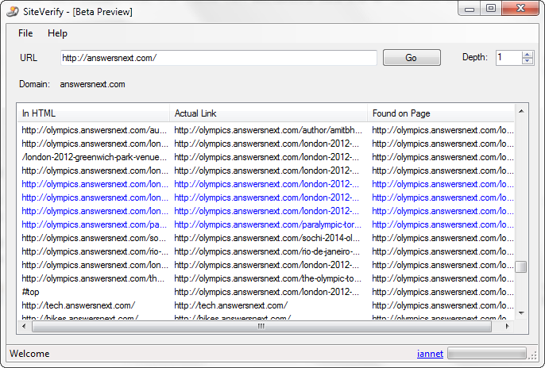Viewport: 545px width, 368px height.
Task: Select the http://tech.answersnext.com/ In HTML cell
Action: tap(78, 305)
